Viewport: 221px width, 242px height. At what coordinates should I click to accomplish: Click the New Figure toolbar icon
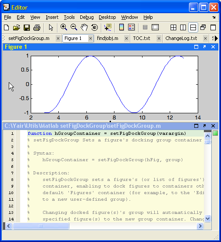click(x=6, y=28)
